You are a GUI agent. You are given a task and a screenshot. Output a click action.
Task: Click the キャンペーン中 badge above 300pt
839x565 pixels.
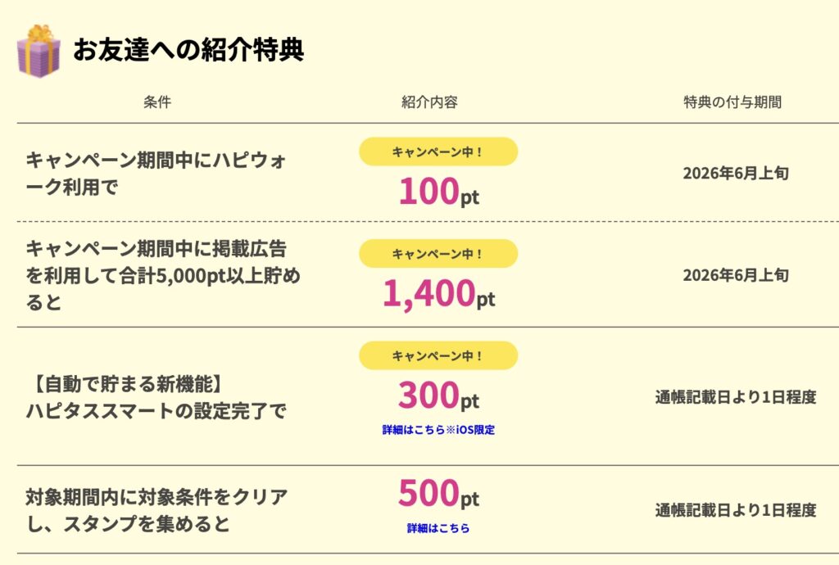pyautogui.click(x=438, y=356)
